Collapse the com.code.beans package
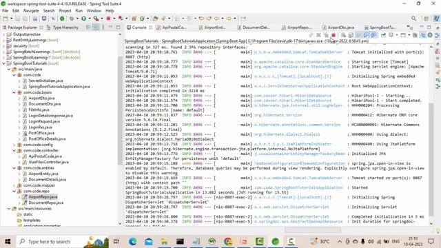The height and width of the screenshot is (248, 441). pyautogui.click(x=14, y=92)
